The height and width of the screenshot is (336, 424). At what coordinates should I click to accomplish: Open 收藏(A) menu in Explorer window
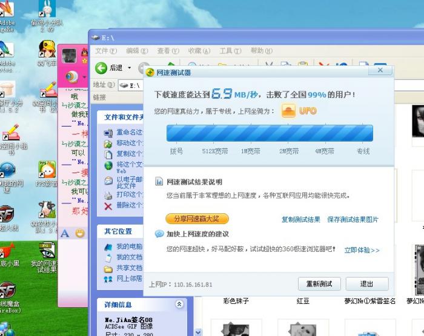[x=199, y=51]
